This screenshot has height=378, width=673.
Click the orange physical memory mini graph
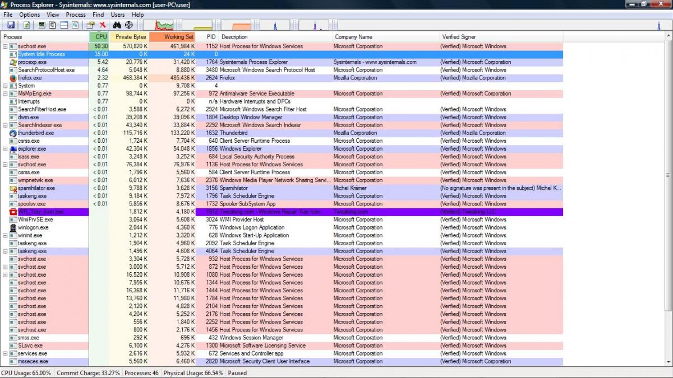236,25
